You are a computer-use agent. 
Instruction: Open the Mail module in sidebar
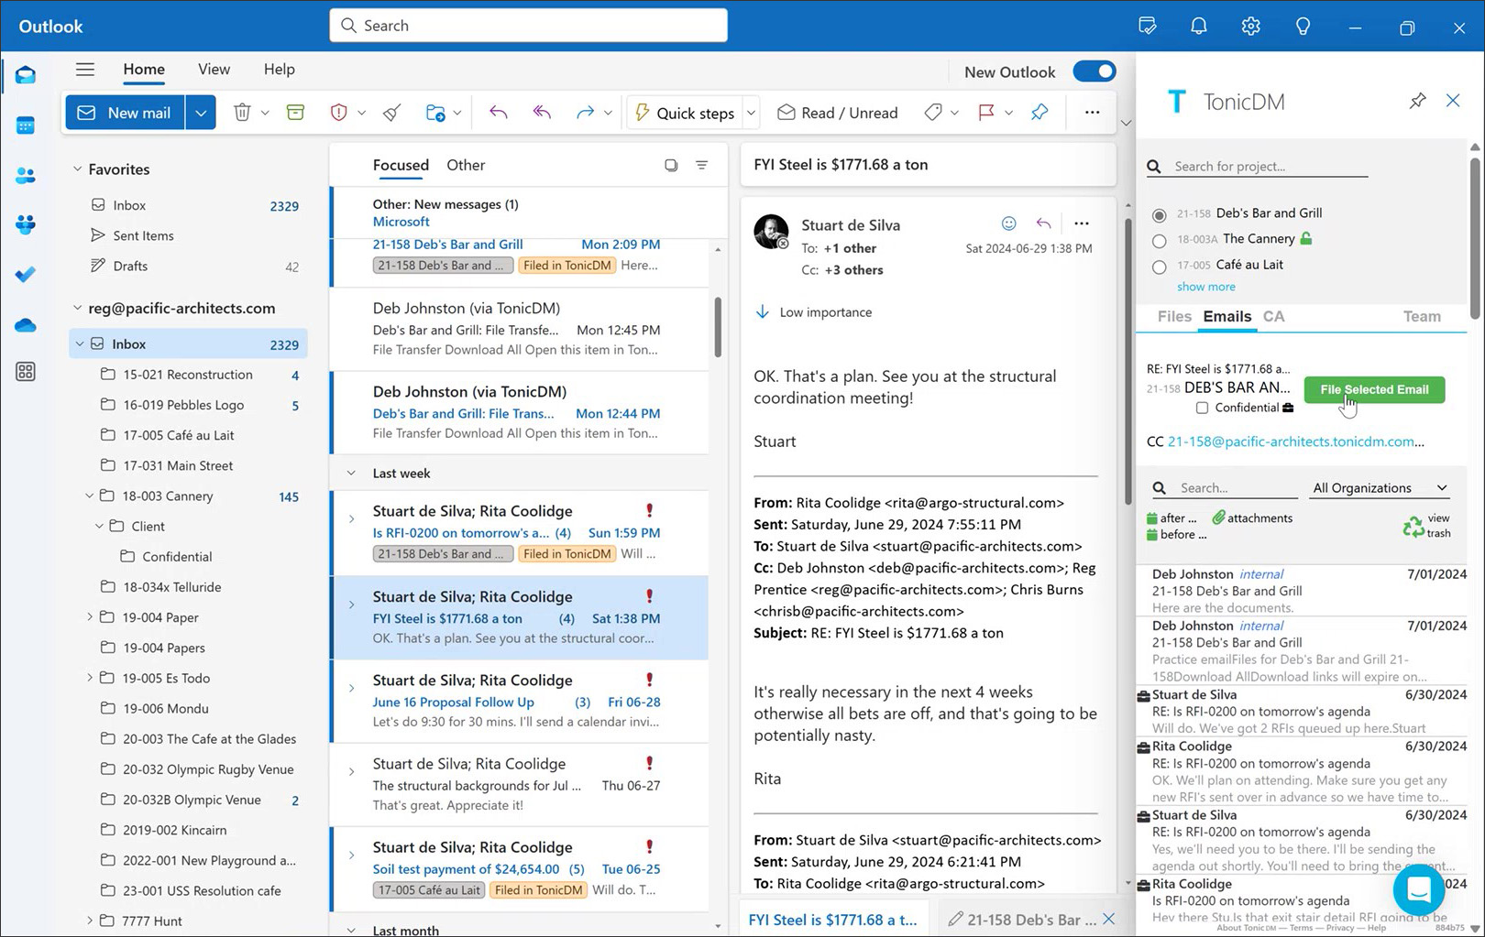[26, 75]
